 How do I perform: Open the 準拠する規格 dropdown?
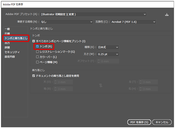click(x=66, y=22)
